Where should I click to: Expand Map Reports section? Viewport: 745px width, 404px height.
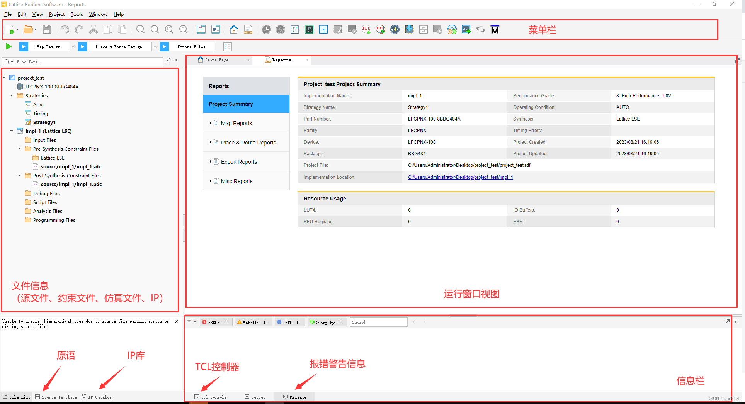tap(210, 123)
